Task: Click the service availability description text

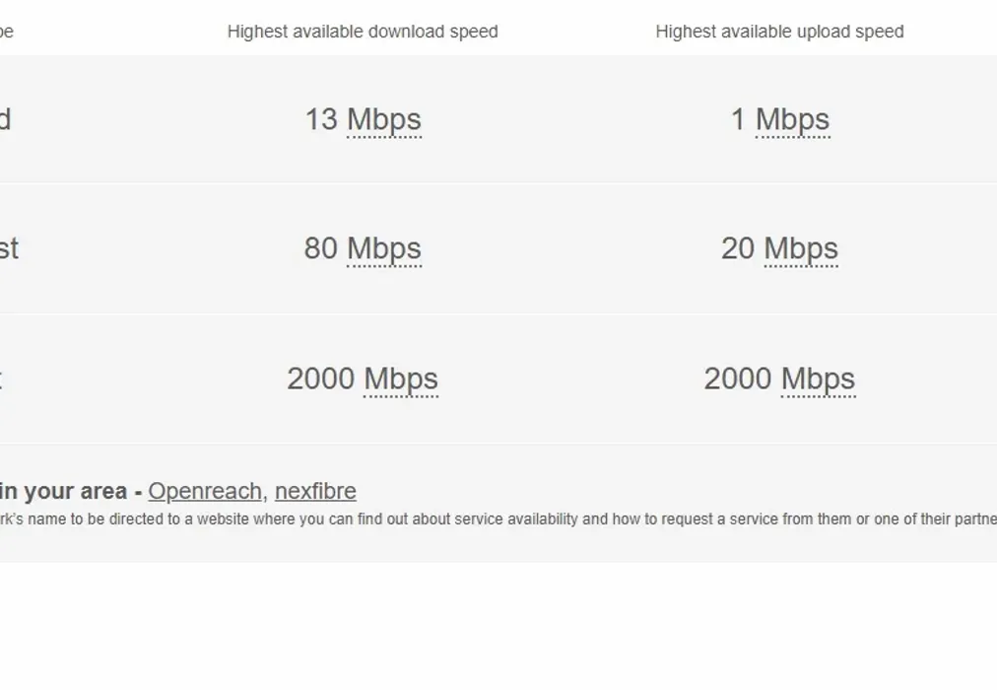Action: (493, 518)
